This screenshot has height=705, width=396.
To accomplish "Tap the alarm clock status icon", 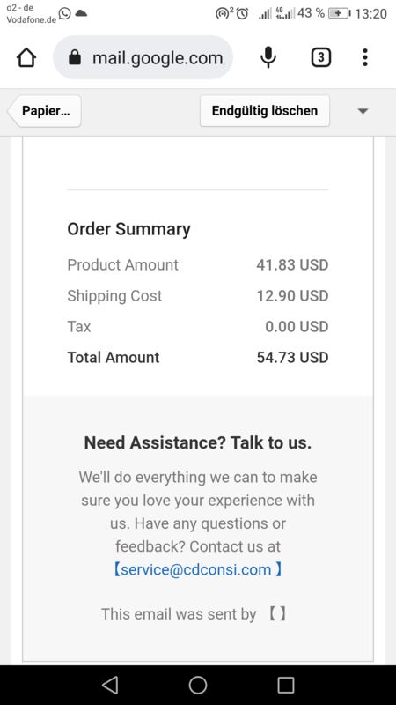I will (242, 13).
